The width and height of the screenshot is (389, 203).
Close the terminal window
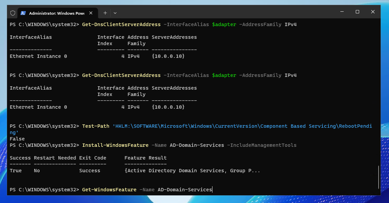[373, 12]
